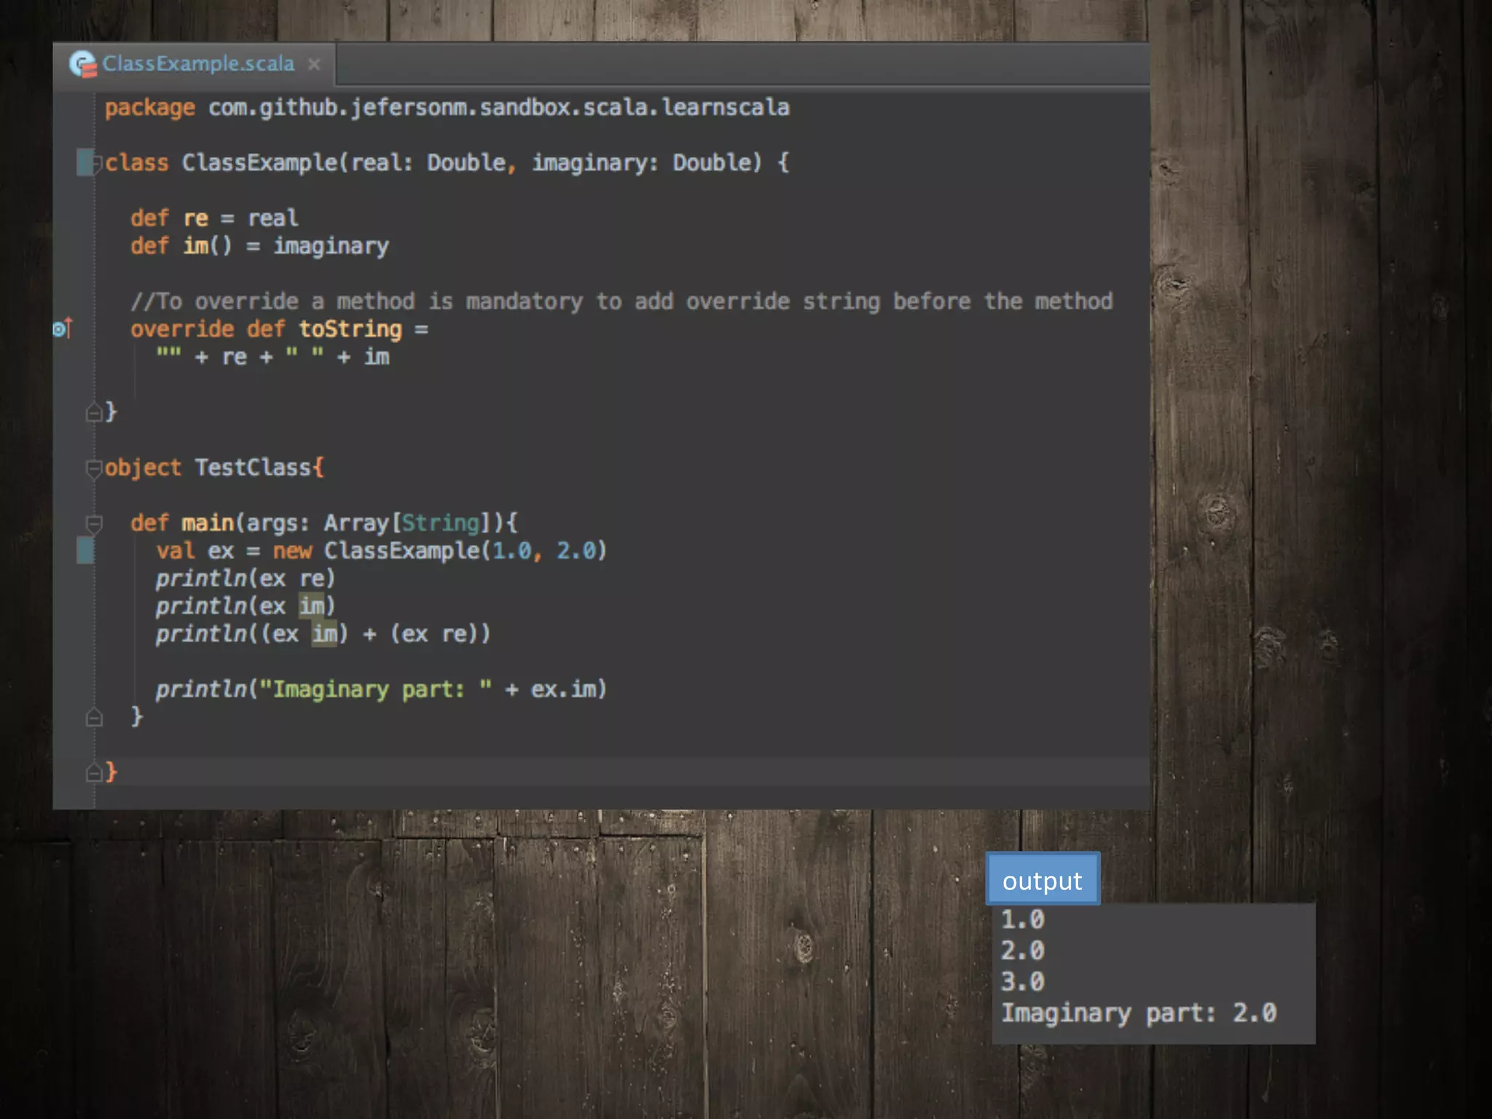Click the package keyword on the first line
1492x1119 pixels.
tap(150, 108)
